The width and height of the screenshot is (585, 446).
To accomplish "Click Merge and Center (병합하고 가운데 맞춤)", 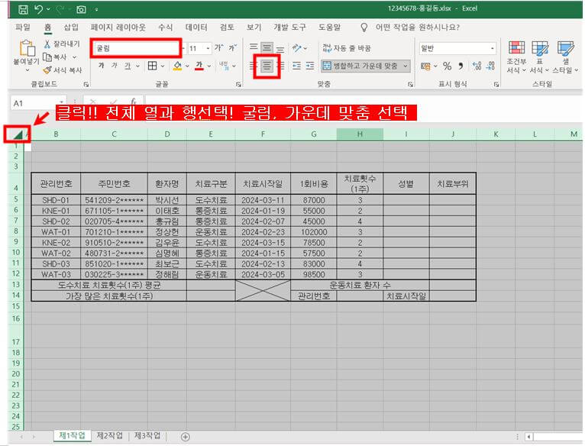I will click(x=360, y=66).
